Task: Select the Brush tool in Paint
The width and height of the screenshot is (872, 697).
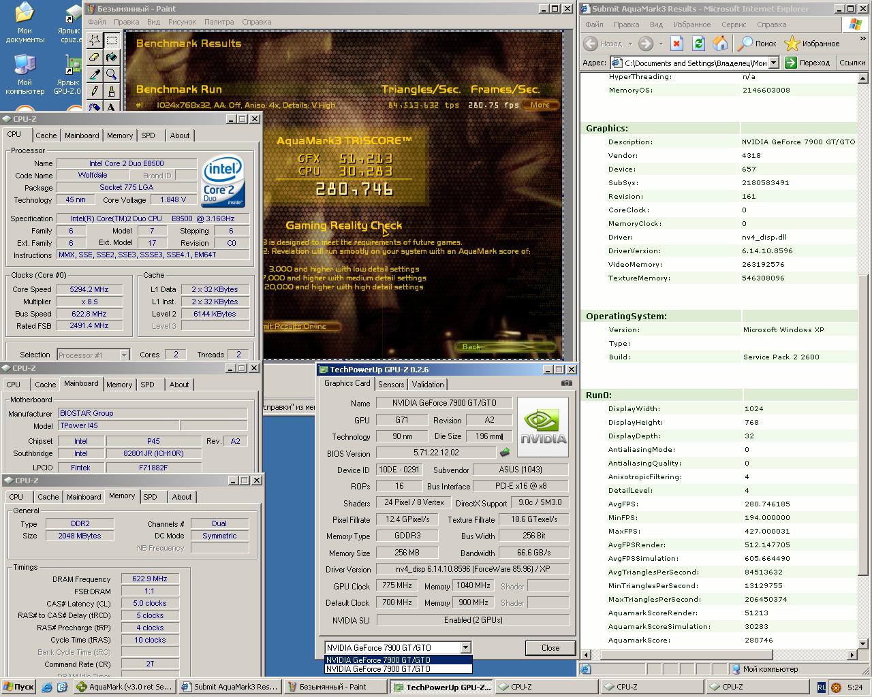Action: [112, 91]
